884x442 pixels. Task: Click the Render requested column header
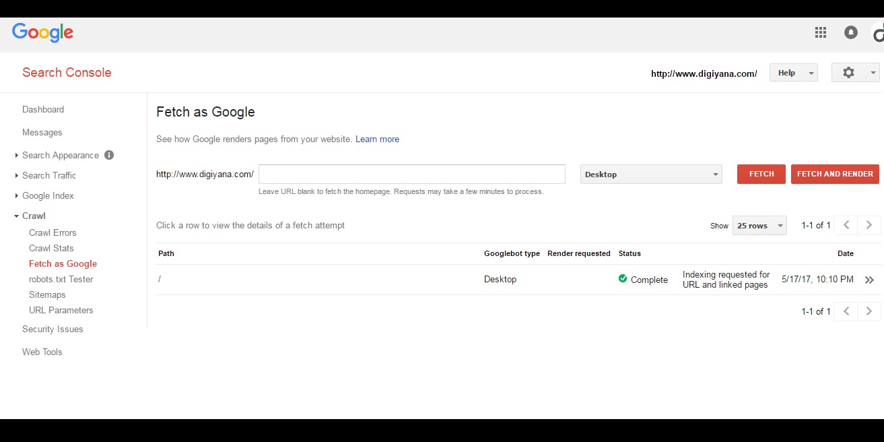(x=579, y=253)
